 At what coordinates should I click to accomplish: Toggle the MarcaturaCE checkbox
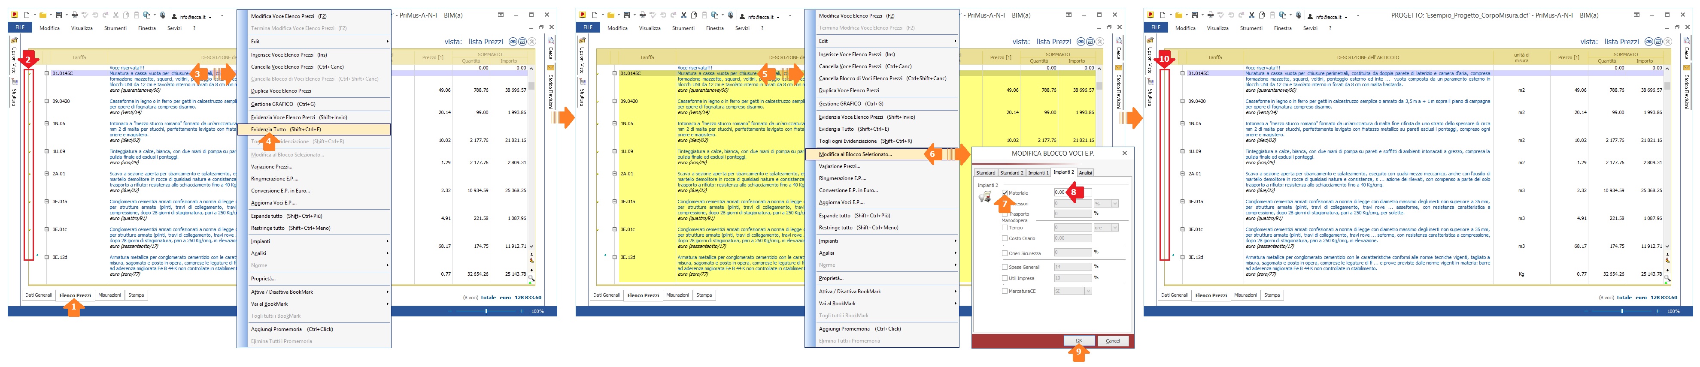[x=1005, y=291]
